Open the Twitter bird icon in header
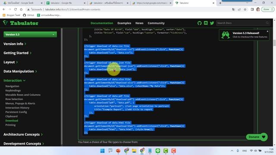276x155 pixels. (x=212, y=23)
